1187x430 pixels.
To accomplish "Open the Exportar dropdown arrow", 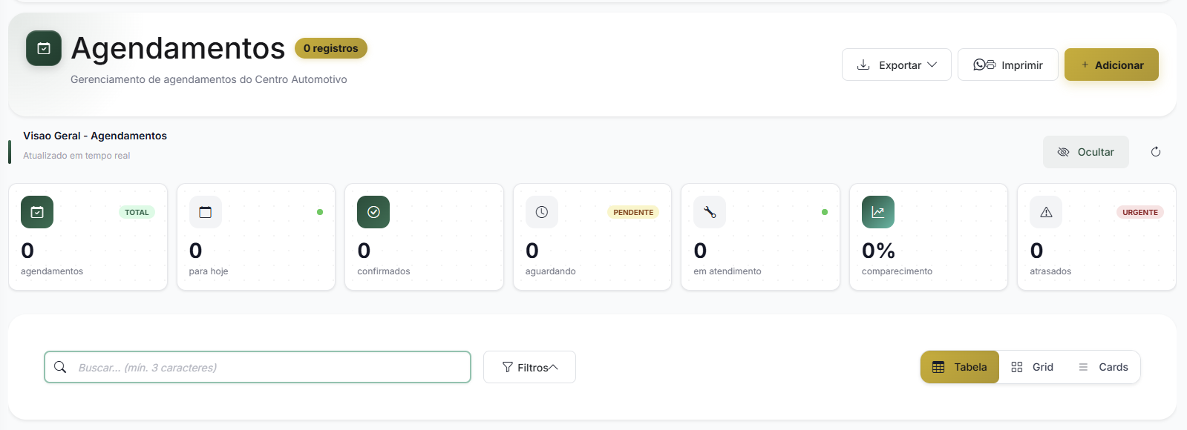I will tap(932, 64).
